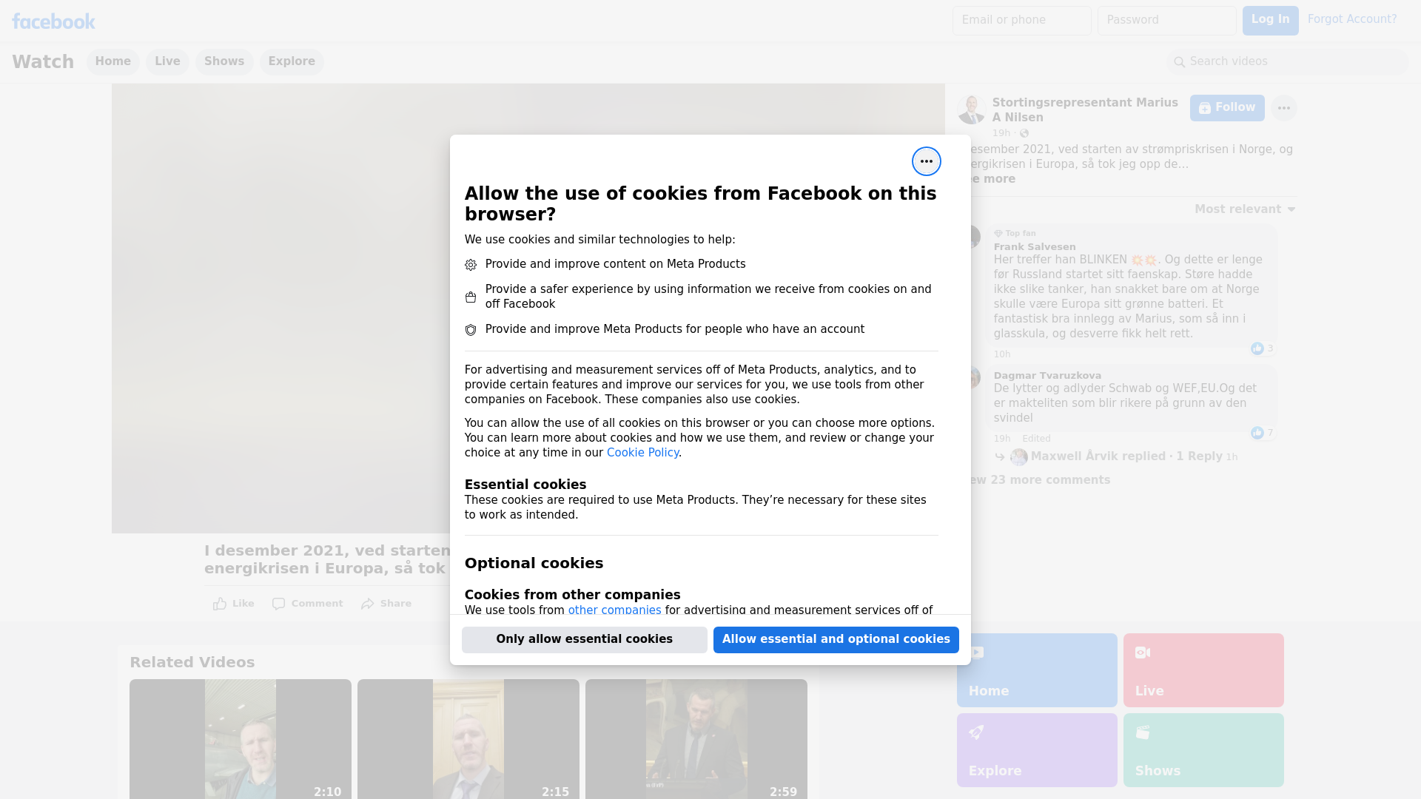Click the search magnifier icon

tap(1180, 62)
